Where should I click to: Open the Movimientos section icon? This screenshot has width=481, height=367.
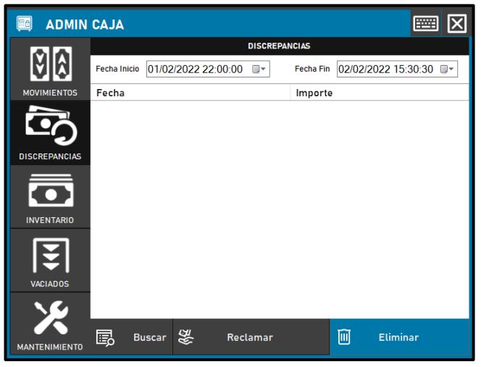coord(50,64)
